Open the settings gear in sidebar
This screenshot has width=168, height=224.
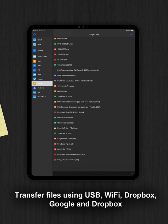point(34,34)
